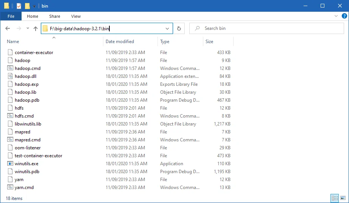Open the Share ribbon tab

(55, 16)
